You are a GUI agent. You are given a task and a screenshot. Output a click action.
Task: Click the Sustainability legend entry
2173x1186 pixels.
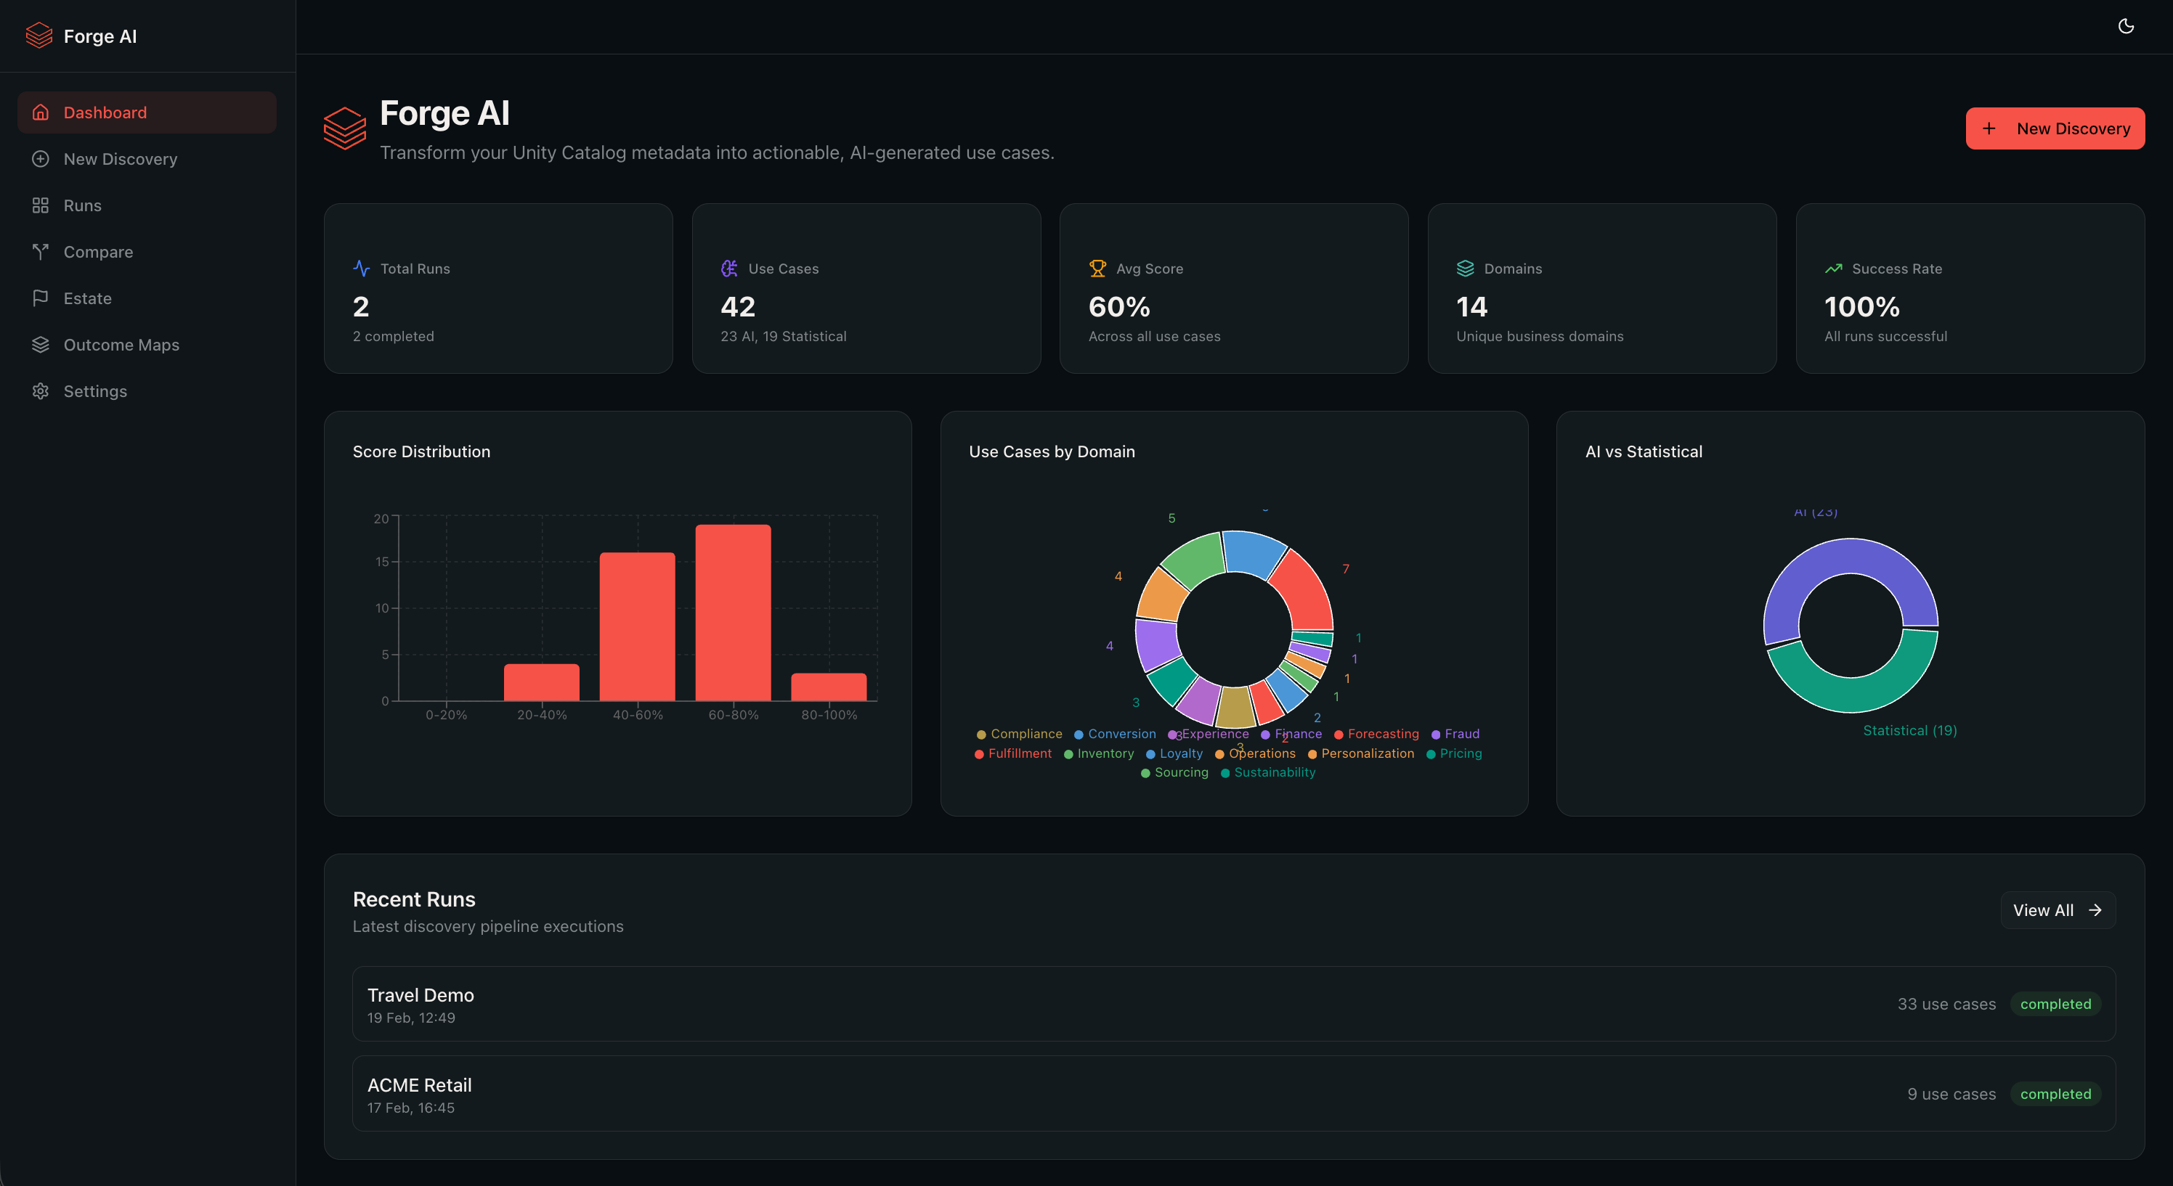click(x=1268, y=772)
